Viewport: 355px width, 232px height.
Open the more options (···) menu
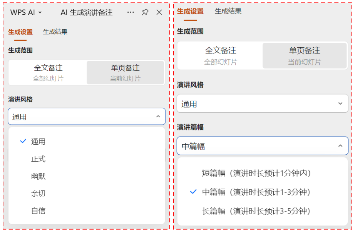coord(131,12)
